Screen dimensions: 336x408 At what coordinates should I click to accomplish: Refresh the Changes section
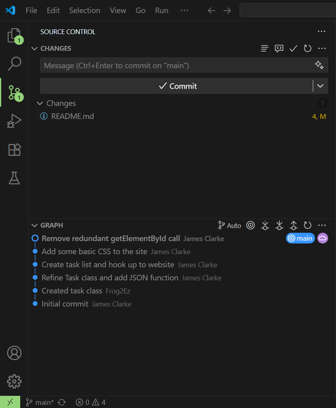click(x=307, y=48)
